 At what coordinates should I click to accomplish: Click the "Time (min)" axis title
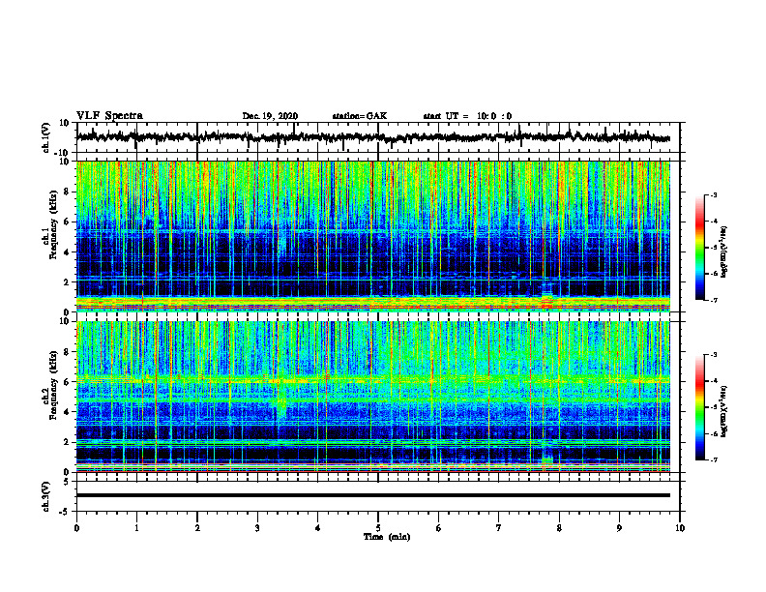click(387, 537)
